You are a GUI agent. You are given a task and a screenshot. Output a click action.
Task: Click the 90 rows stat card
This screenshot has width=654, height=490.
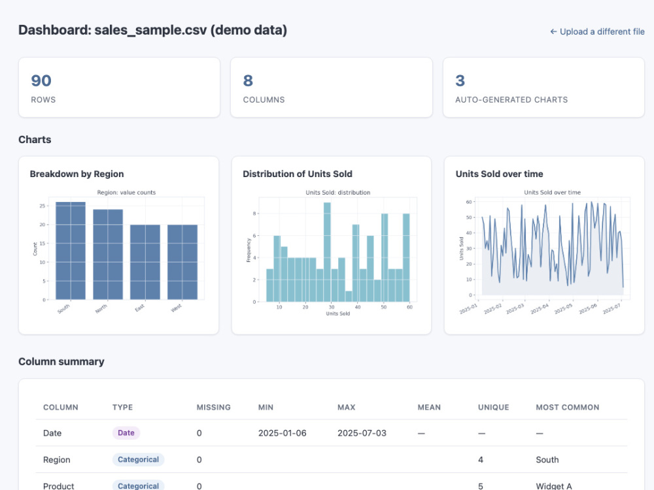point(119,88)
